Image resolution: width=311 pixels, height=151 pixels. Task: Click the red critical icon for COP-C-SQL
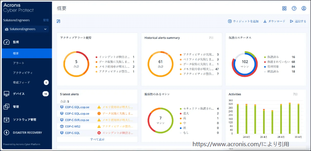(99, 133)
